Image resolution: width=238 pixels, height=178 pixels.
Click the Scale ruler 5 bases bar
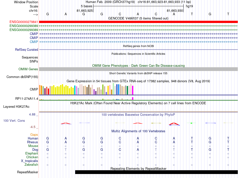pos(139,6)
